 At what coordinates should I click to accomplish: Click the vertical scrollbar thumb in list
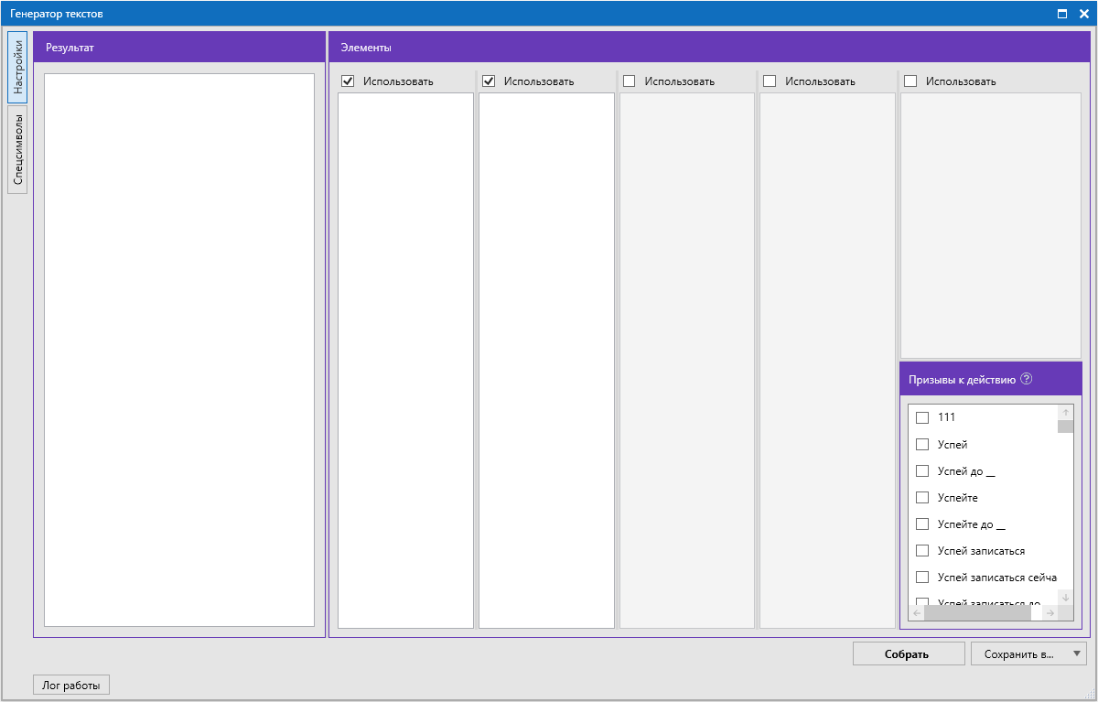coord(1065,427)
